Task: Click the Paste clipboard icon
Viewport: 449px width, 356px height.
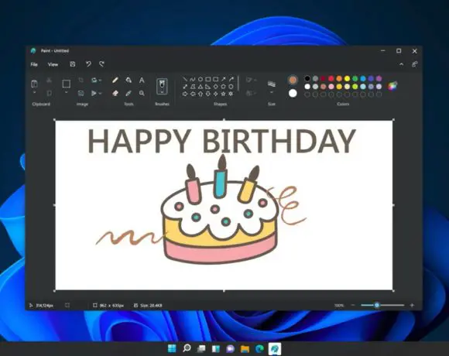Action: pos(34,84)
